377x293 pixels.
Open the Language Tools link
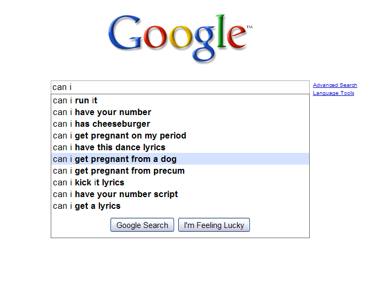click(x=333, y=93)
